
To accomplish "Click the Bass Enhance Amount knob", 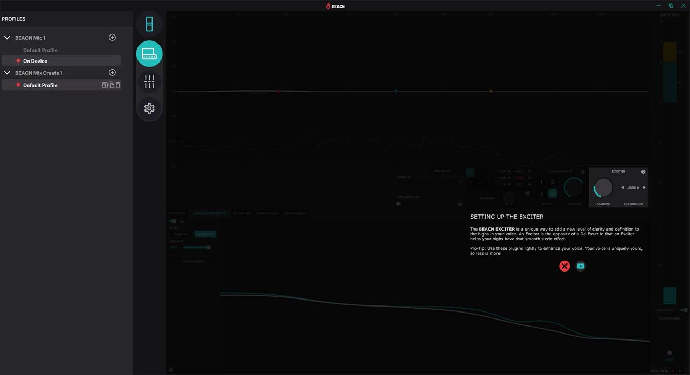I will [x=574, y=188].
